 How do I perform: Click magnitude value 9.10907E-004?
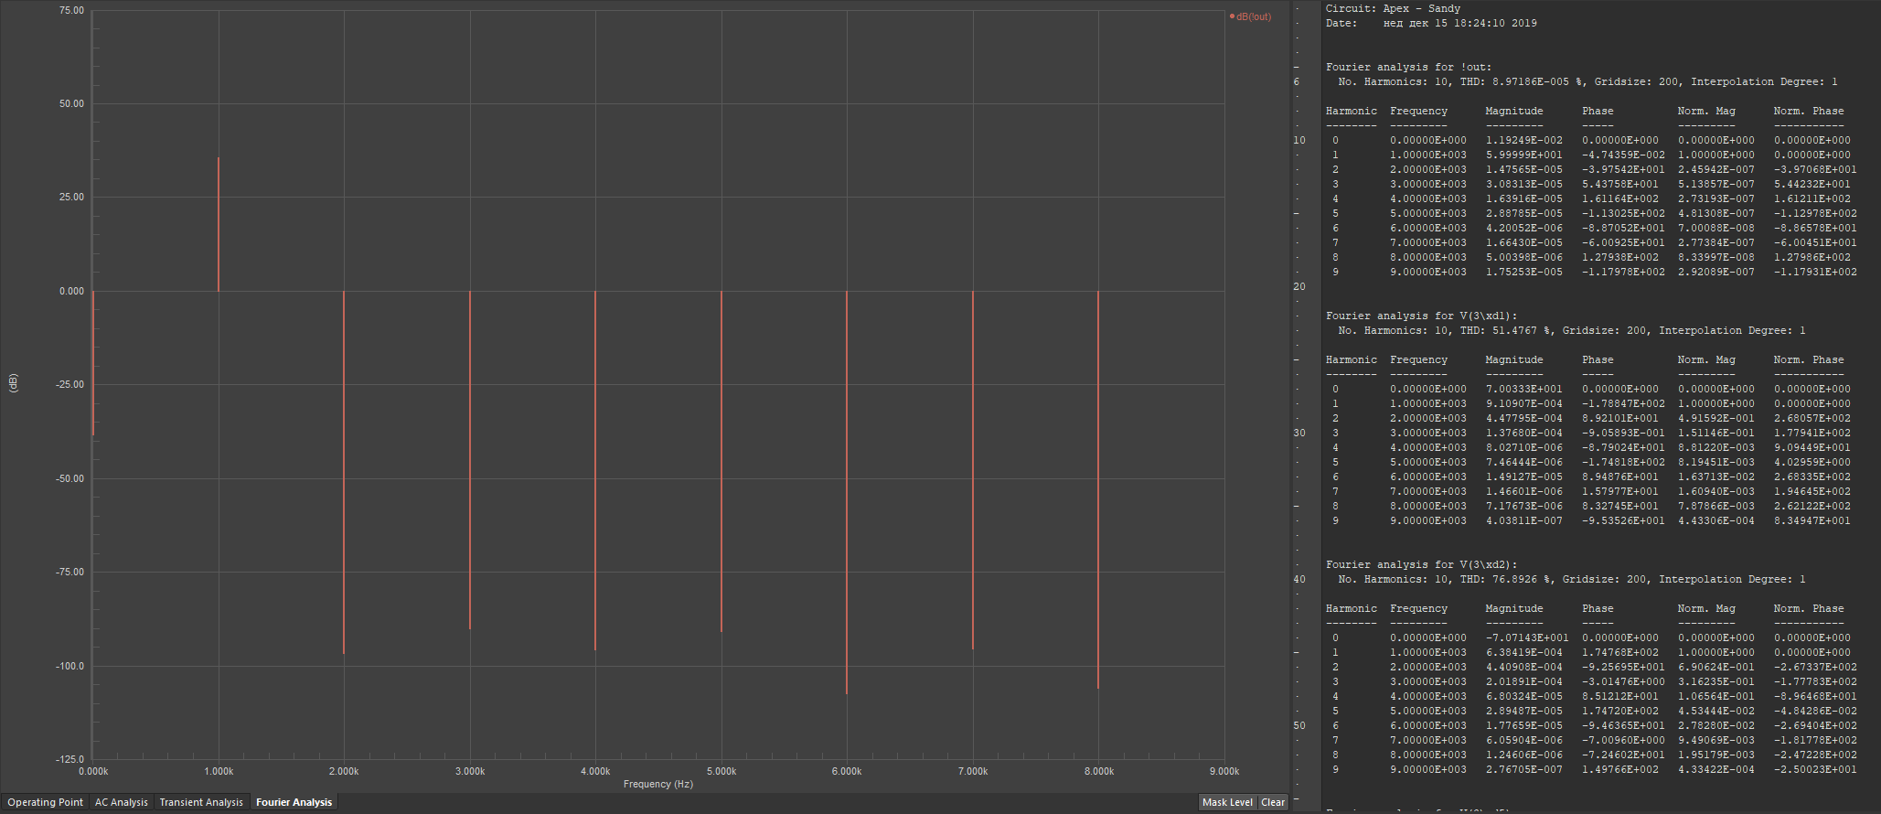click(x=1523, y=403)
